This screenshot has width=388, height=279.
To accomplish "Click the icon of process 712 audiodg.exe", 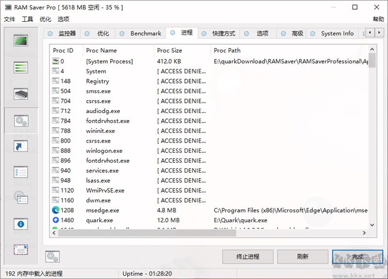I will (56, 111).
